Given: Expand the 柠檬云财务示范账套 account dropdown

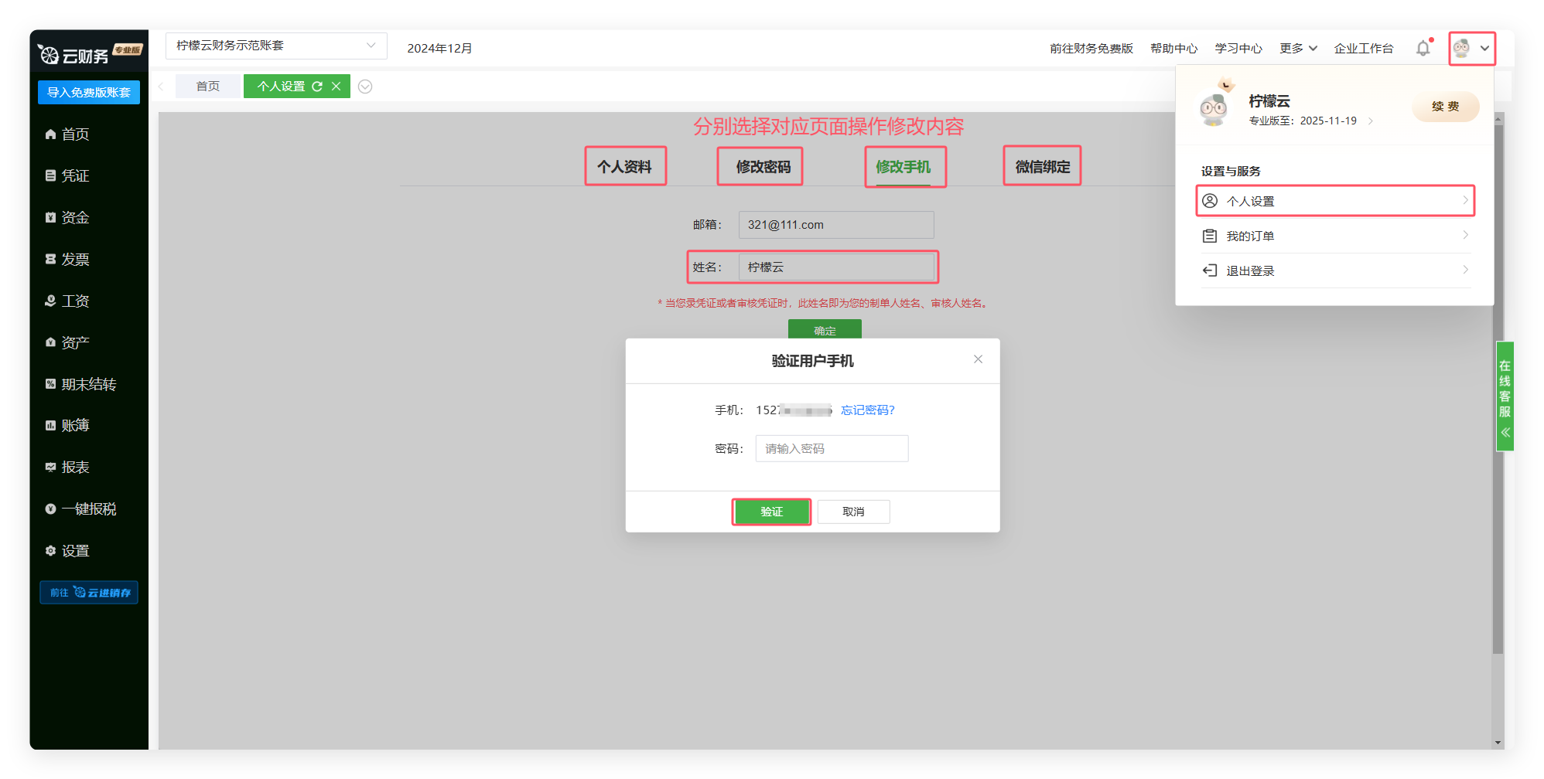Looking at the screenshot, I should click(275, 46).
